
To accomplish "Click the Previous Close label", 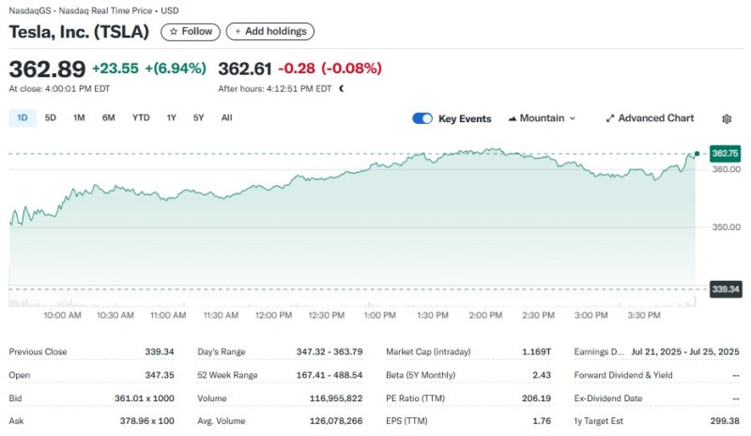I will 38,351.
